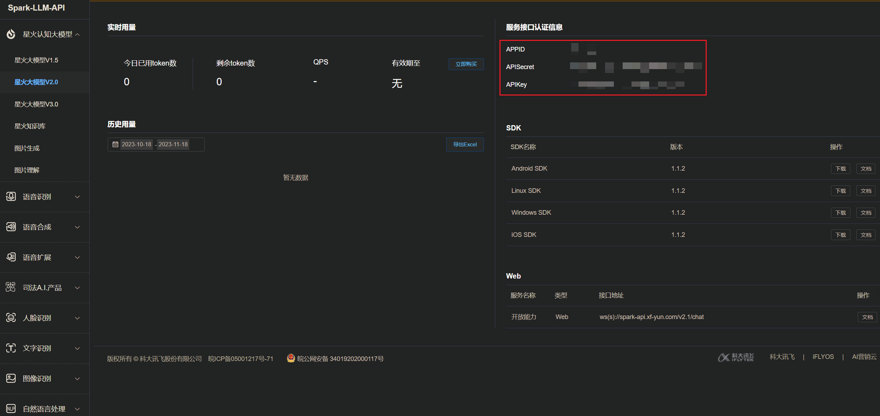The width and height of the screenshot is (880, 416).
Task: Click the APIKey label
Action: click(516, 85)
